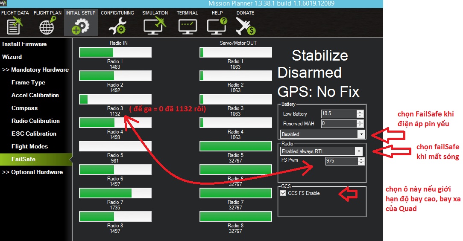Open Frame Type setup page
The height and width of the screenshot is (241, 463).
(x=28, y=82)
